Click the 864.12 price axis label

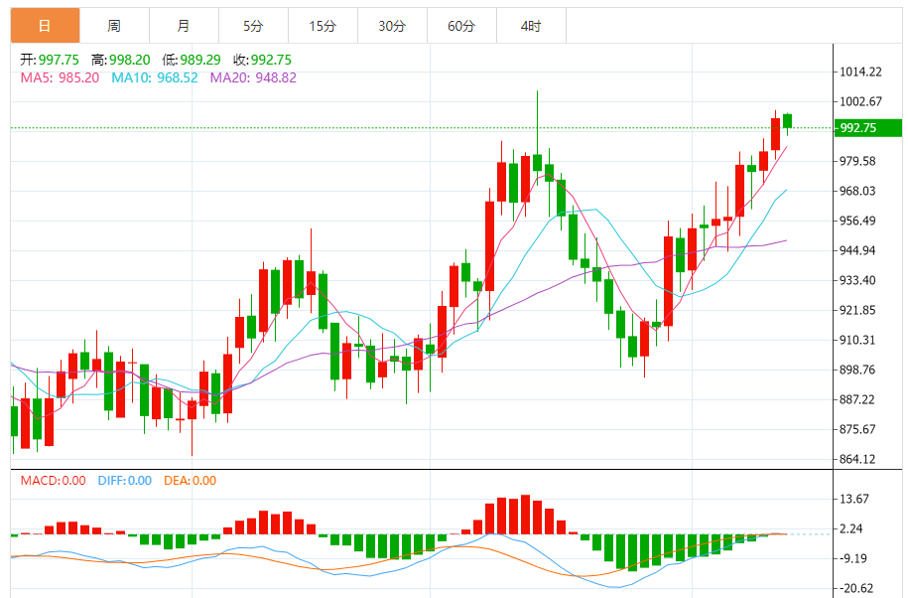[858, 459]
